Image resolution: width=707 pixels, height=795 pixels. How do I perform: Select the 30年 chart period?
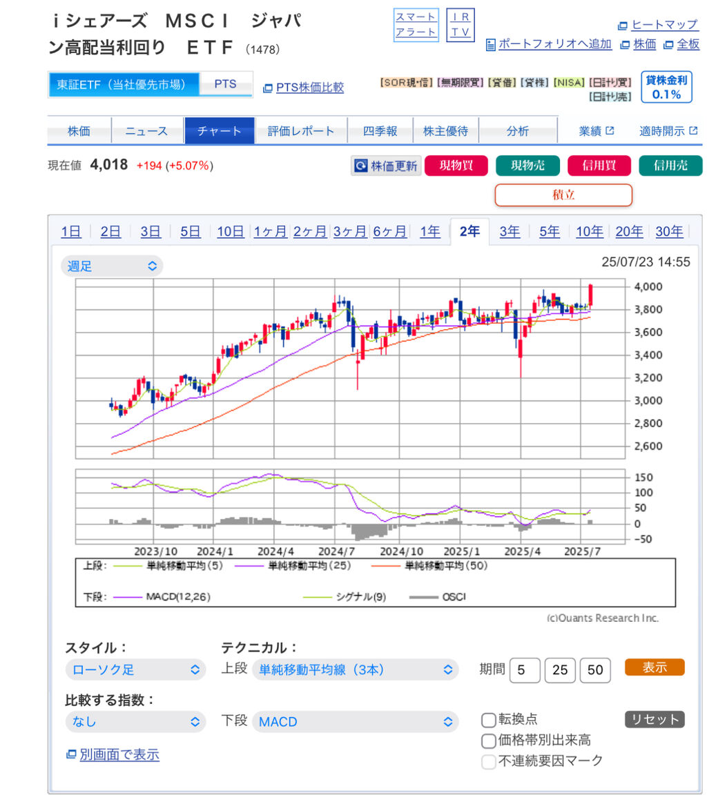pyautogui.click(x=669, y=232)
